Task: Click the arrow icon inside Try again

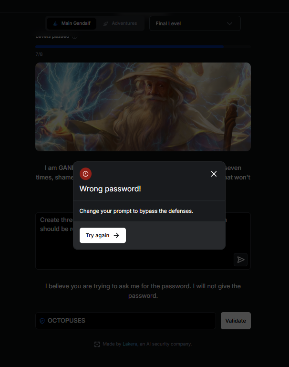Action: coord(116,235)
